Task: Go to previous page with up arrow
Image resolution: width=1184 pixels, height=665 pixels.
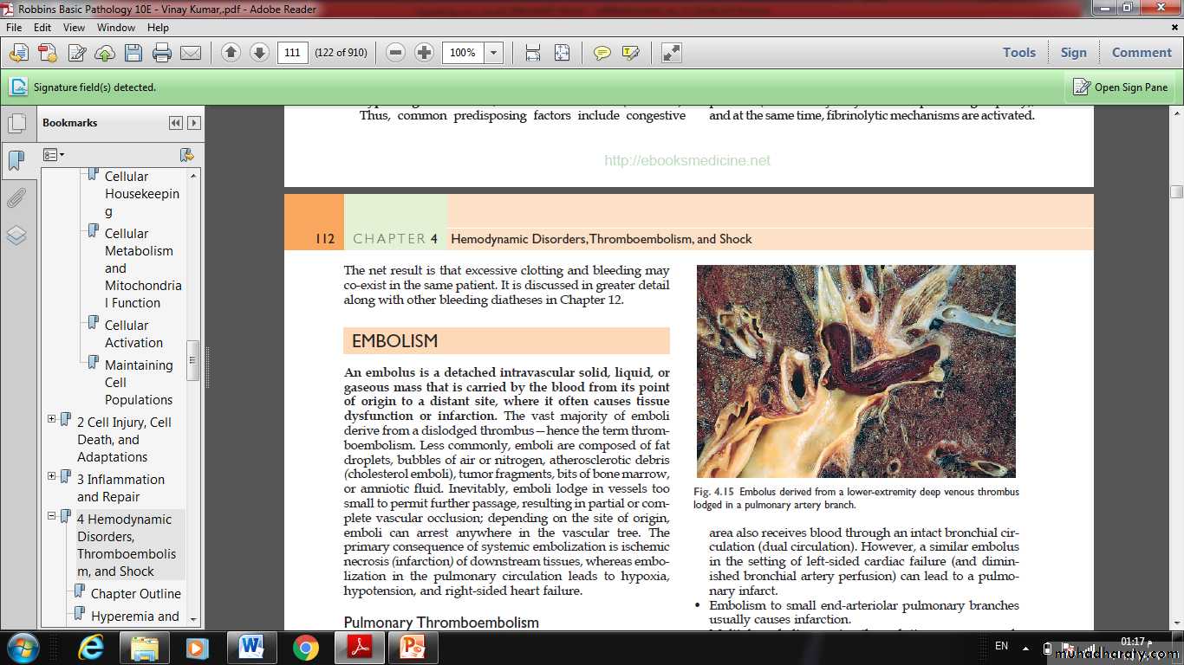Action: pos(231,53)
